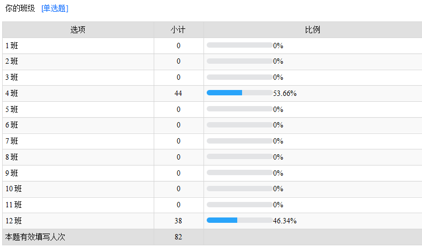422x248 pixels.
Task: Select the 4 班 progress bar
Action: point(239,93)
